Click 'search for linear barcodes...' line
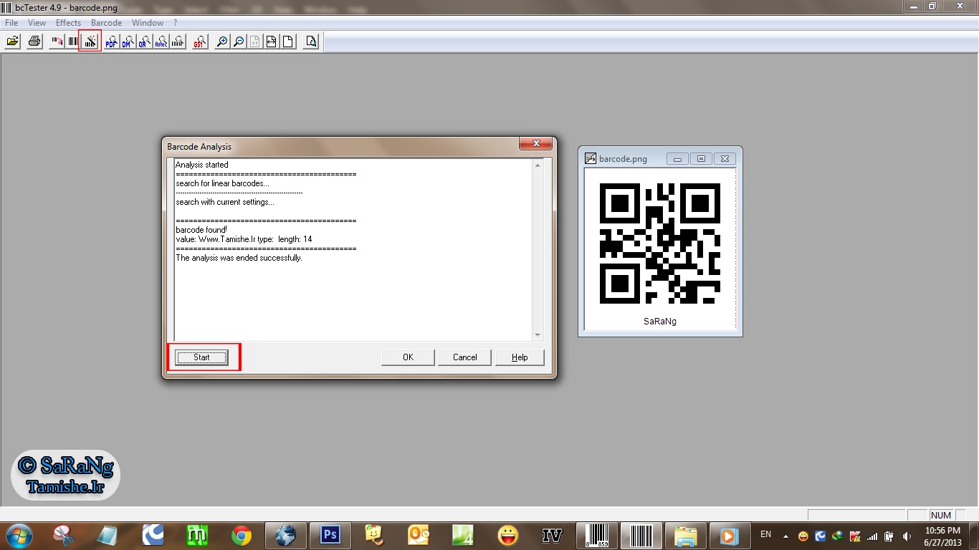979x550 pixels. coord(222,183)
